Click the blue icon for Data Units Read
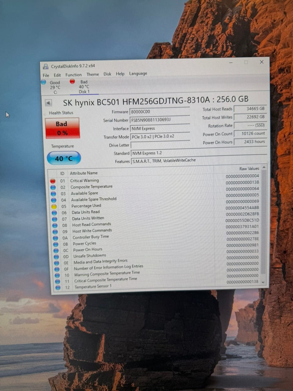The image size is (293, 391). tap(54, 213)
